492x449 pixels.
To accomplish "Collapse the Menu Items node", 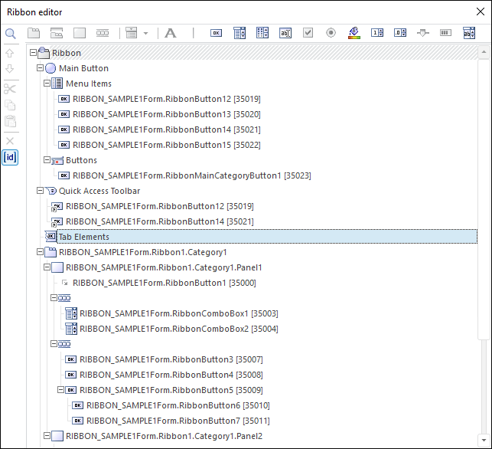I will 47,84.
